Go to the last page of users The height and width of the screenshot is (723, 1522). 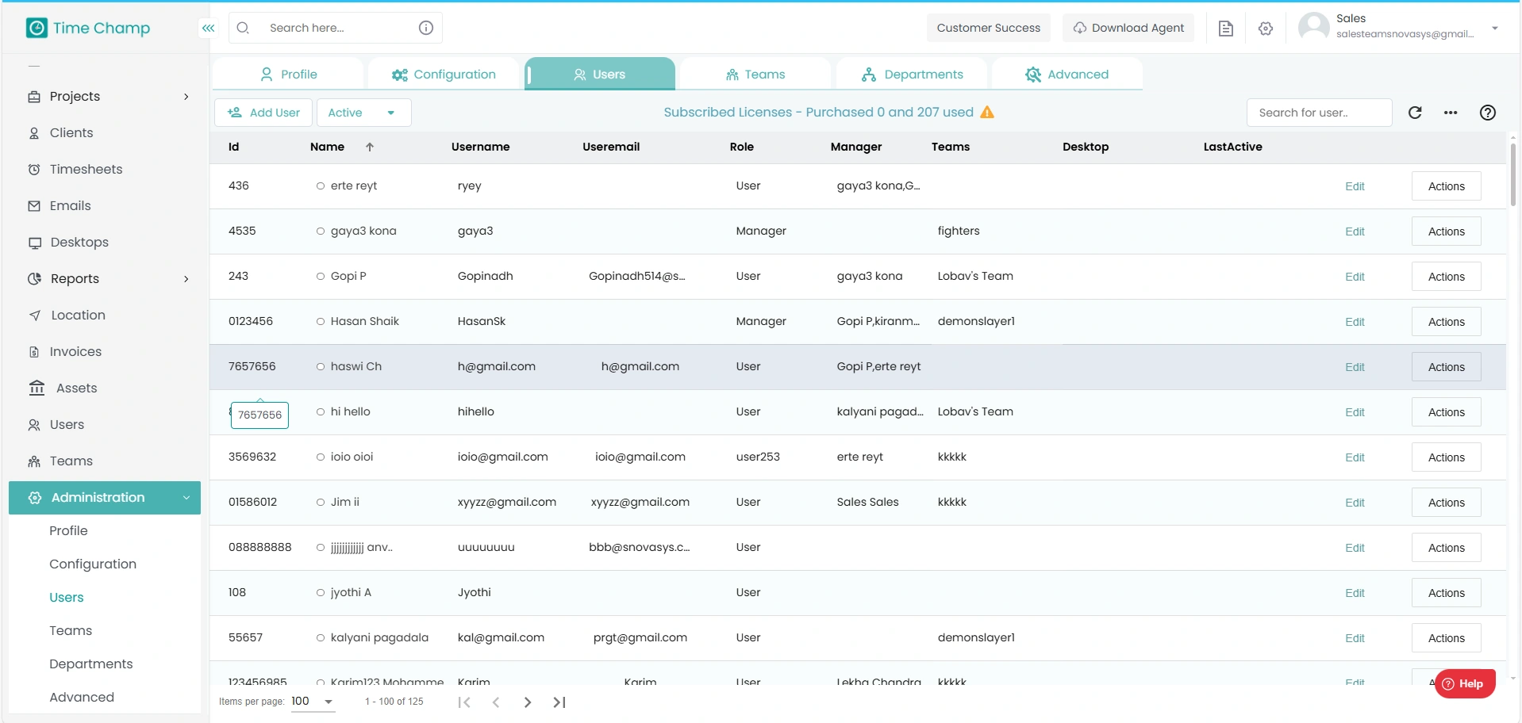pos(559,702)
